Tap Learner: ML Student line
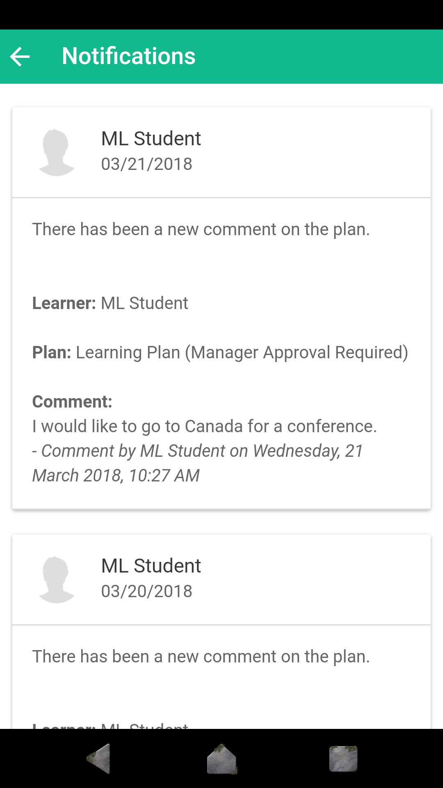This screenshot has height=788, width=443. pos(110,303)
